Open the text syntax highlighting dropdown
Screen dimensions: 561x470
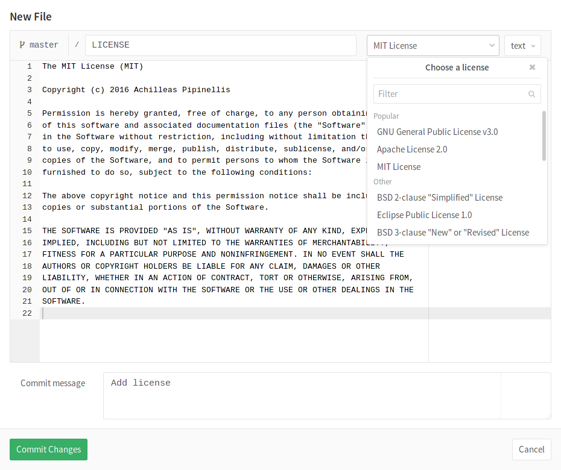click(x=522, y=45)
